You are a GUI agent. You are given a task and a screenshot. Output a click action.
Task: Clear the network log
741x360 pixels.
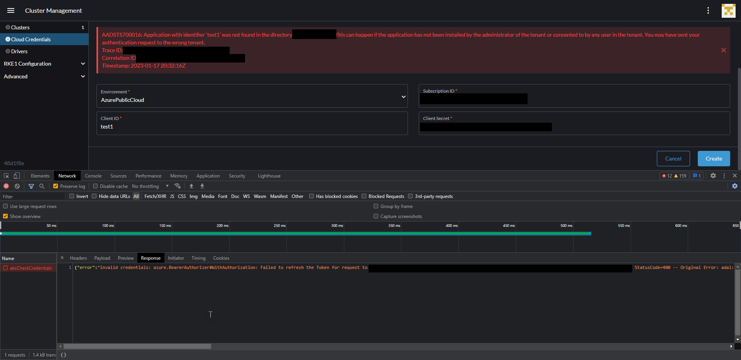[17, 186]
